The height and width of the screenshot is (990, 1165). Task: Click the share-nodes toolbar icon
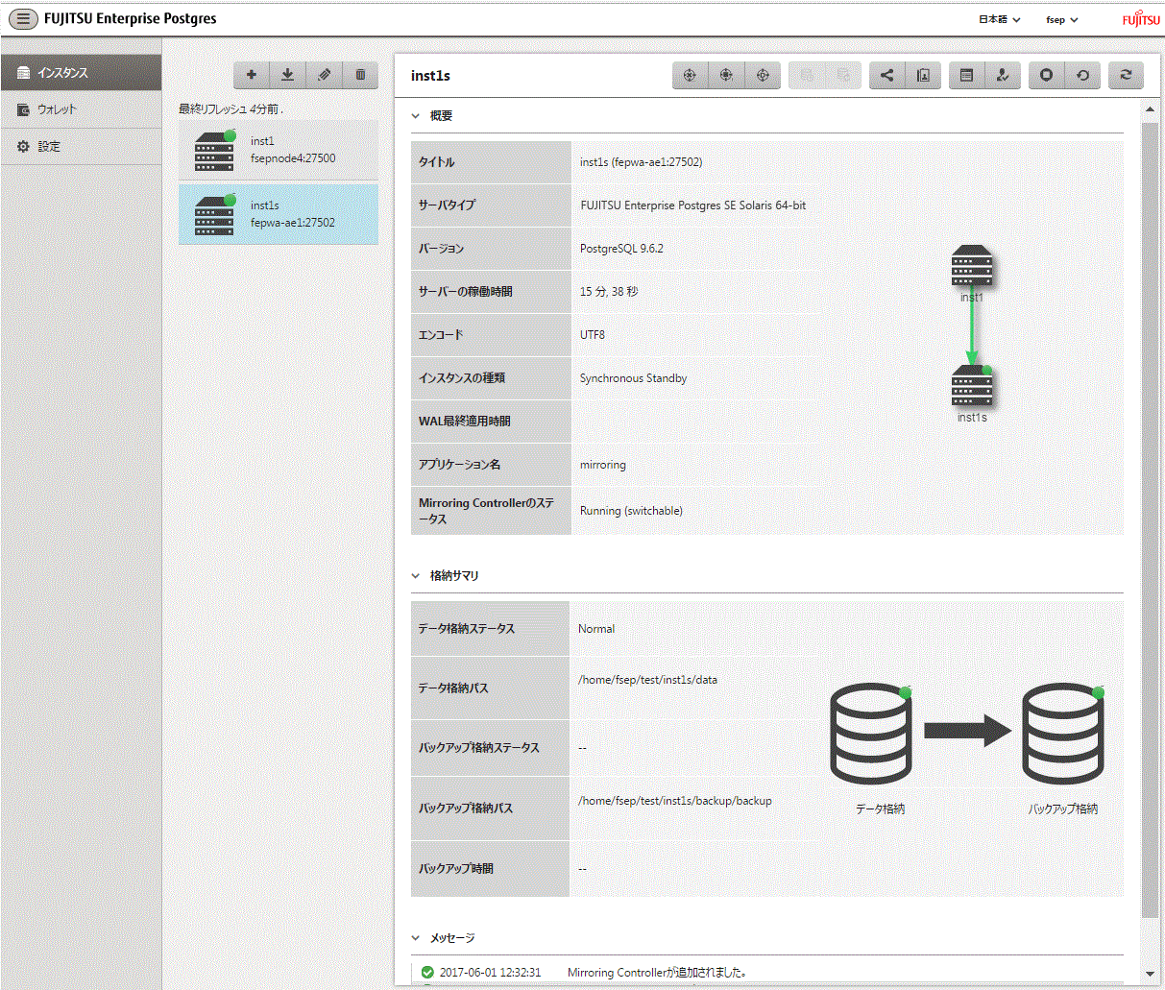point(886,75)
